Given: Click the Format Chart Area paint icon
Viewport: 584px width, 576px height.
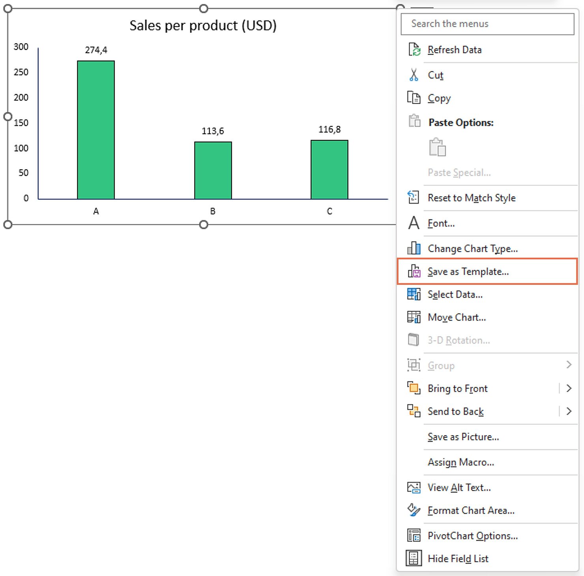Looking at the screenshot, I should tap(414, 510).
